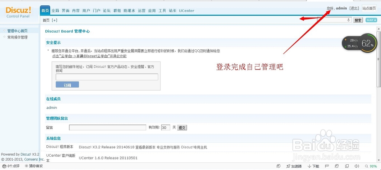Click the 62% memory accelerator ball widget
The width and height of the screenshot is (381, 170).
point(367,43)
